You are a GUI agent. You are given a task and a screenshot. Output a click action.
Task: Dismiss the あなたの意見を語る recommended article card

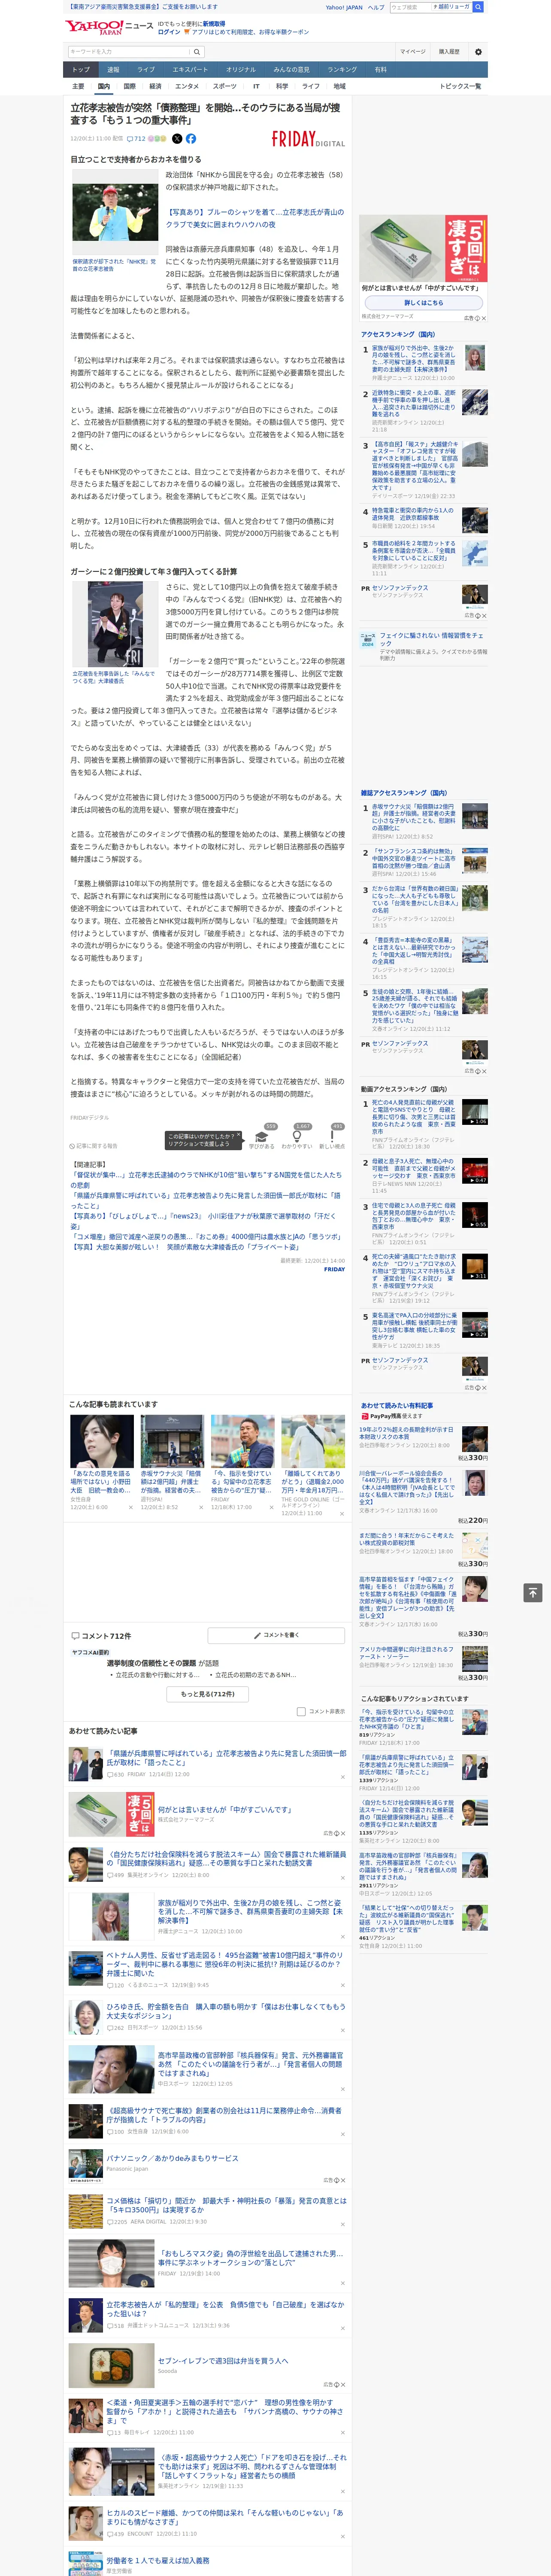pyautogui.click(x=130, y=1507)
